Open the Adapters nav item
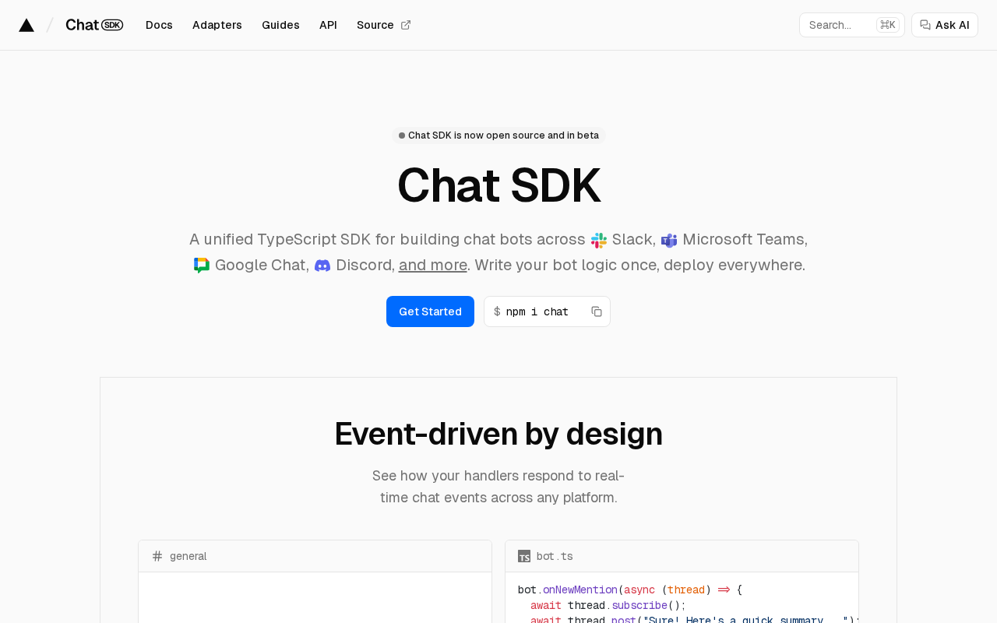 point(217,25)
